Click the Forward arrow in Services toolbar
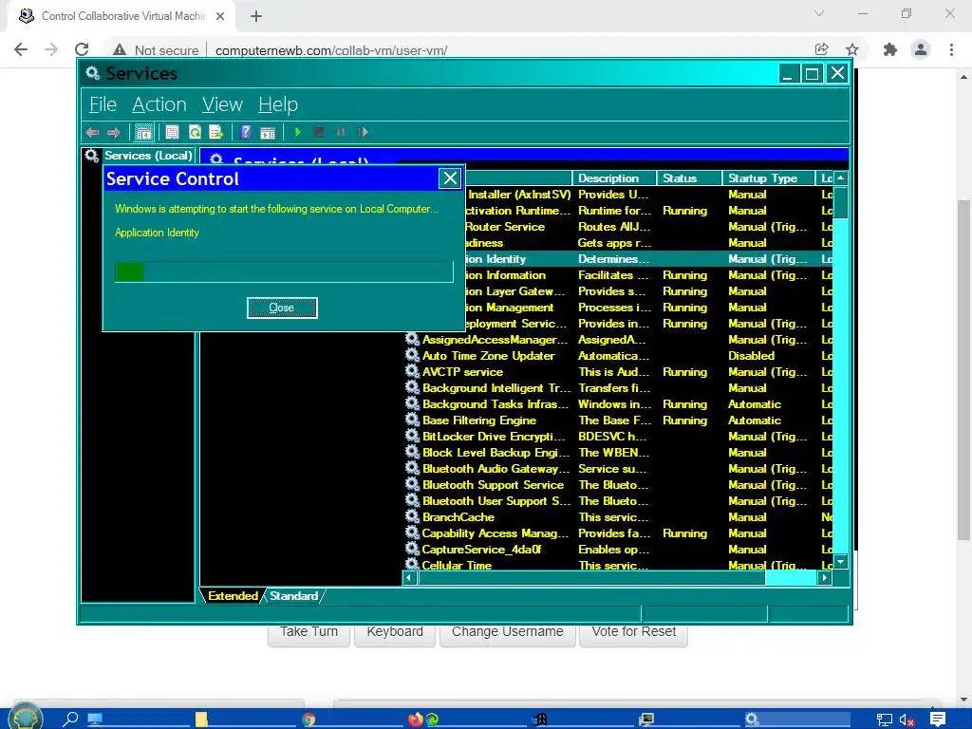Screen dimensions: 972x729 coord(114,132)
